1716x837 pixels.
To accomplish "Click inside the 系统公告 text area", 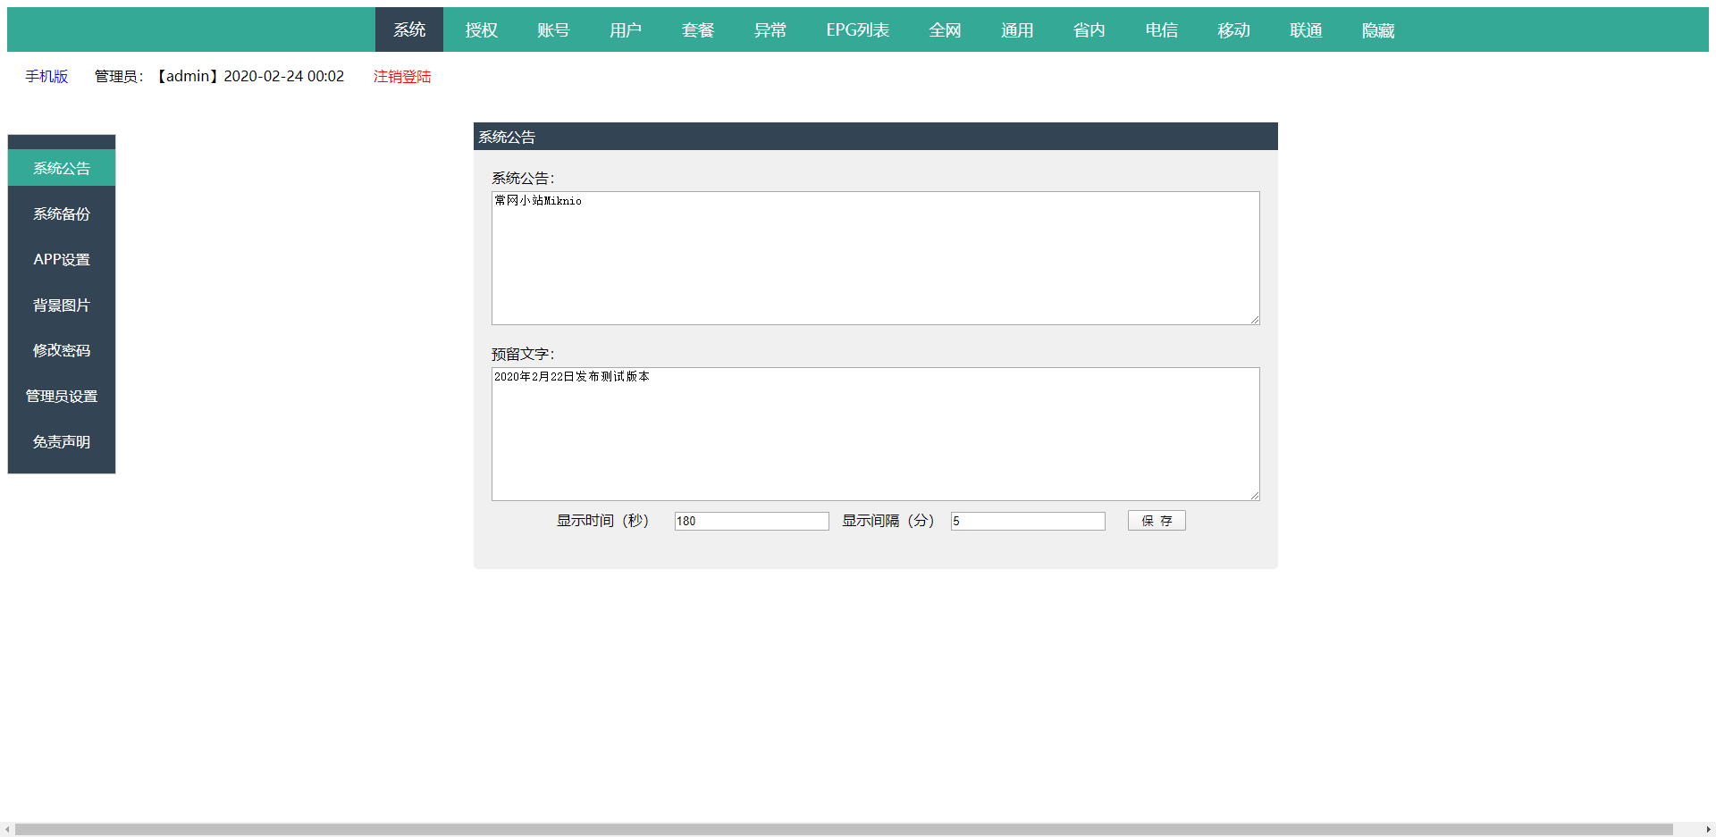I will click(875, 258).
